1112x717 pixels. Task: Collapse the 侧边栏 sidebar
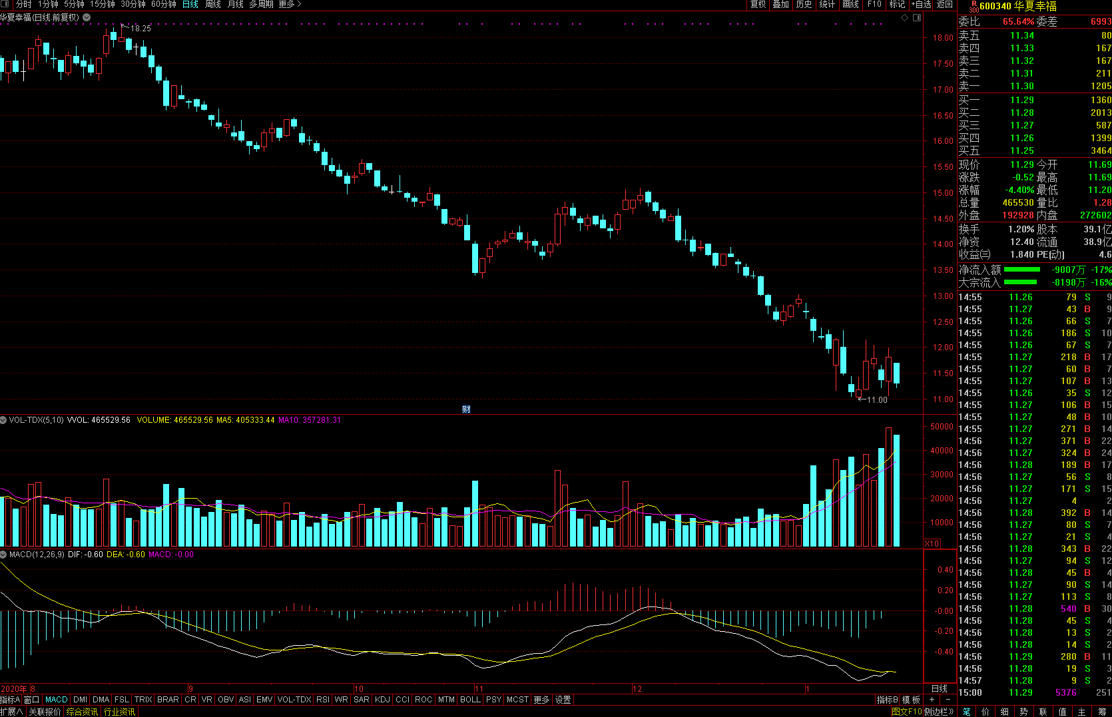tap(940, 712)
